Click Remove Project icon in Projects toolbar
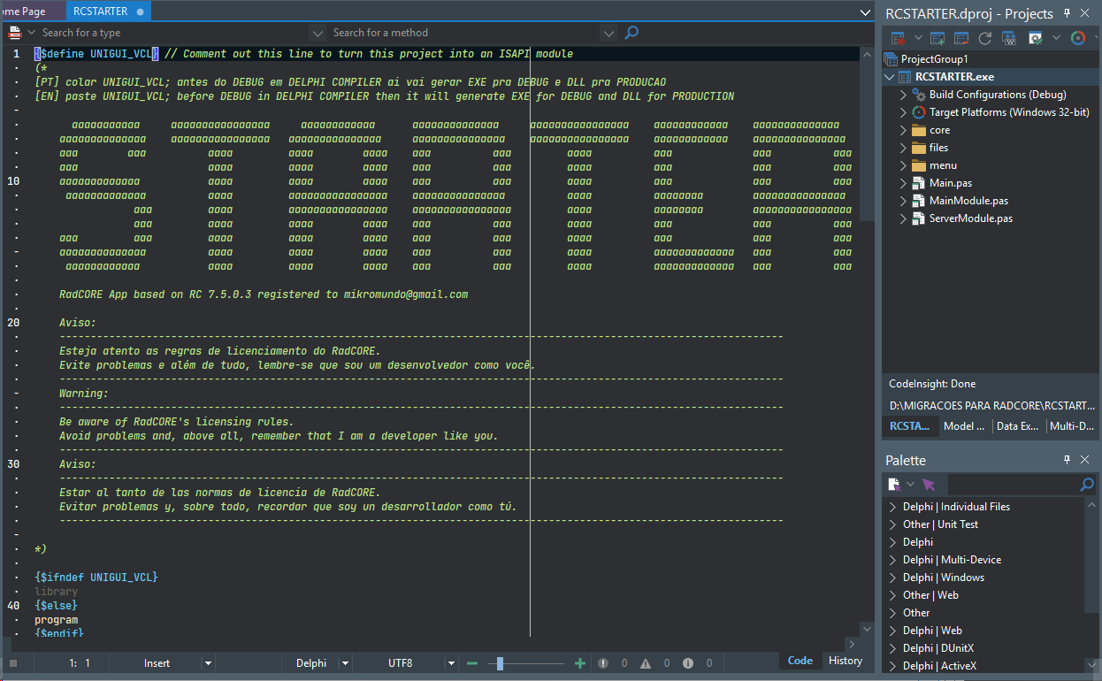 coord(961,38)
